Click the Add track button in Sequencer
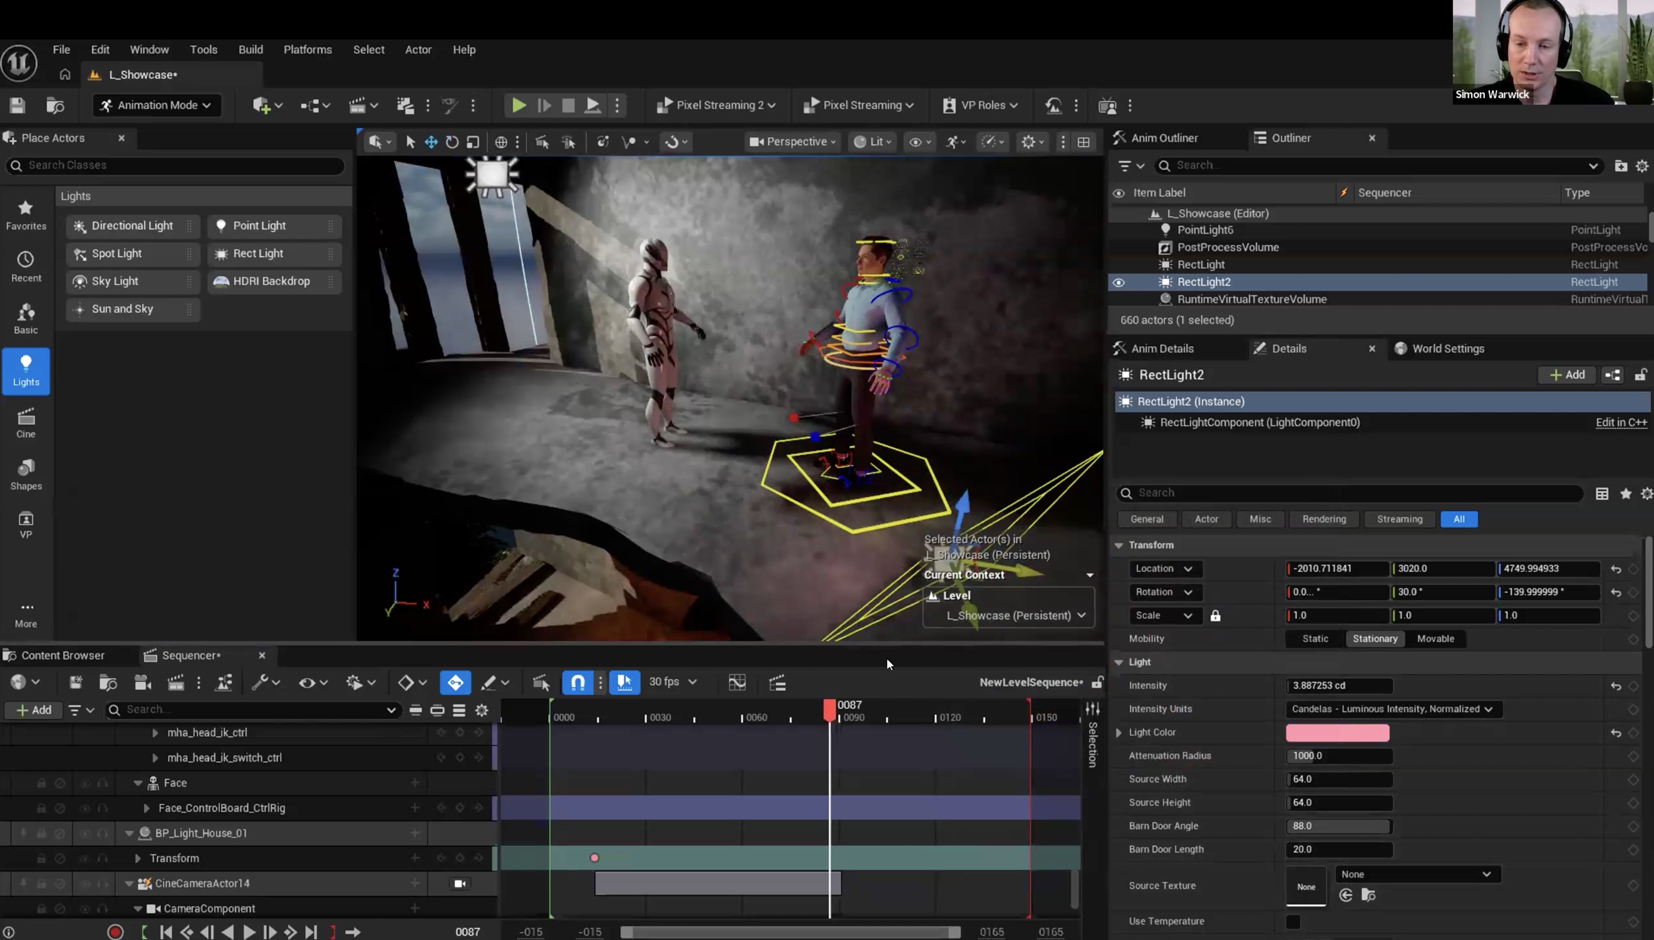The height and width of the screenshot is (940, 1654). coord(34,710)
